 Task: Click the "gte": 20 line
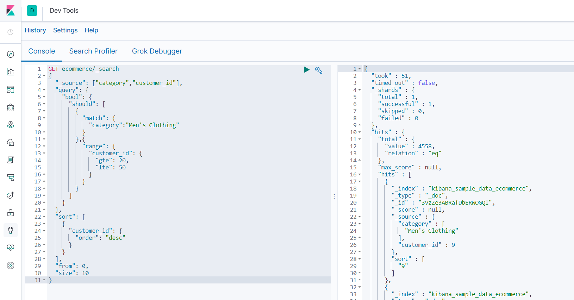pyautogui.click(x=112, y=160)
